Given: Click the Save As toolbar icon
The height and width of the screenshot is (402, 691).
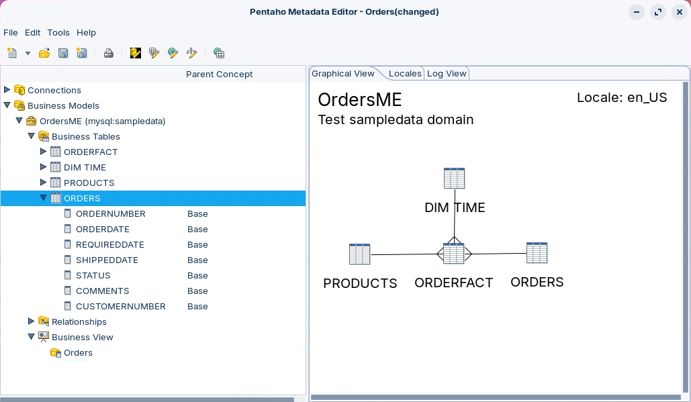Looking at the screenshot, I should click(x=82, y=53).
